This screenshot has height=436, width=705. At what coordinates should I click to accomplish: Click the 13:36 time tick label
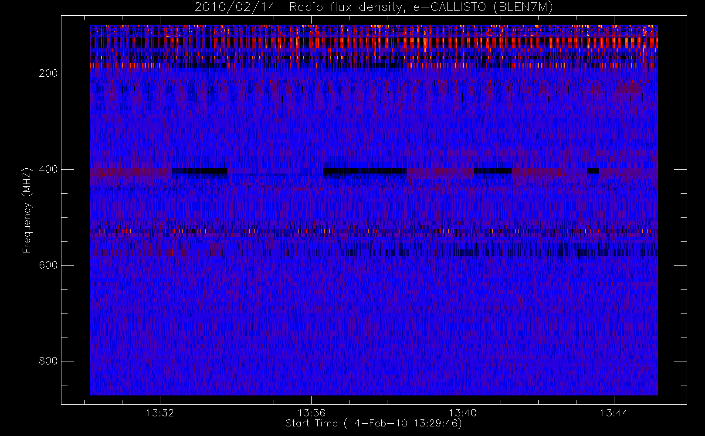pyautogui.click(x=312, y=413)
